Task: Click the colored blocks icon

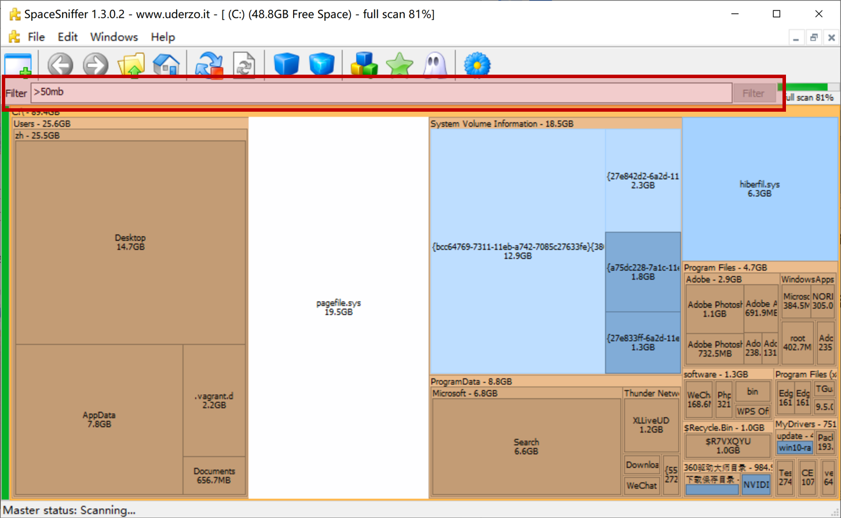Action: pyautogui.click(x=364, y=65)
